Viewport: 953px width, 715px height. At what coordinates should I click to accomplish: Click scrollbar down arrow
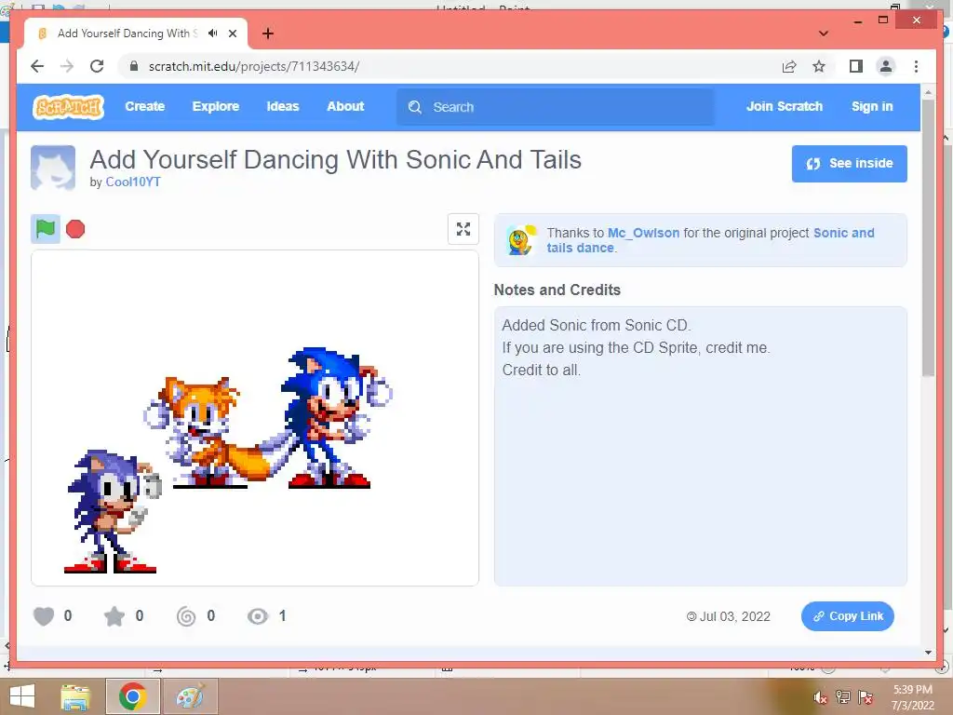(x=928, y=653)
